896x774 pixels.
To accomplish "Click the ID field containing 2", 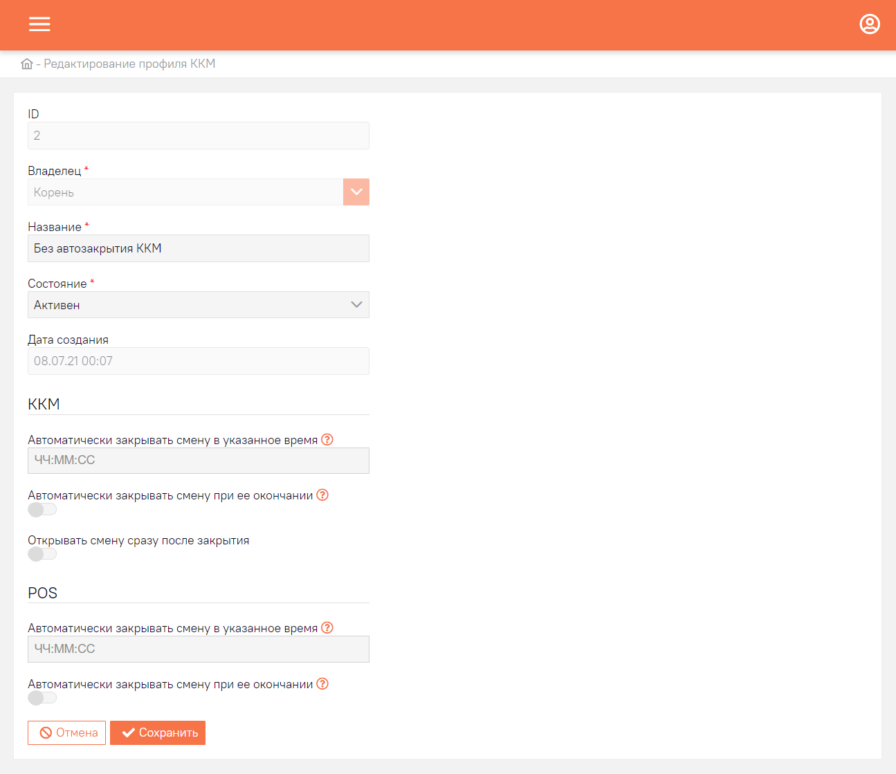I will (x=198, y=136).
